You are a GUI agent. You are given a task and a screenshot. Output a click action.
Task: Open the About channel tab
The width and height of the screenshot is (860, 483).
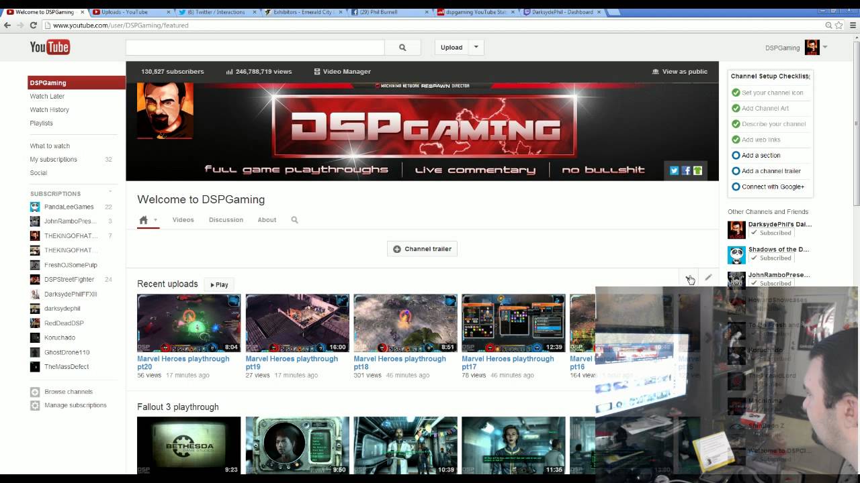(267, 220)
